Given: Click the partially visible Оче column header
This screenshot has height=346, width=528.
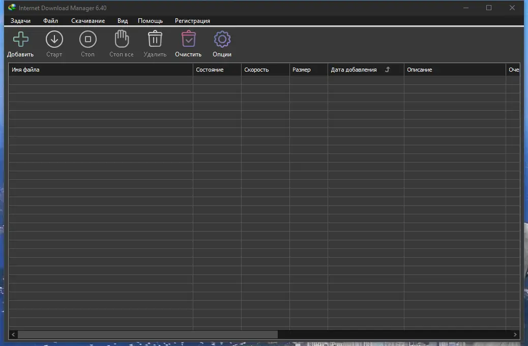Looking at the screenshot, I should [x=513, y=70].
